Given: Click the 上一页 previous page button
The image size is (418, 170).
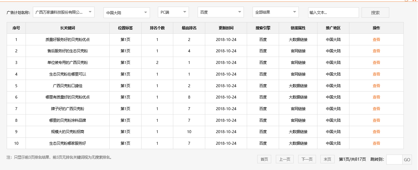Looking at the screenshot, I should [x=284, y=159].
